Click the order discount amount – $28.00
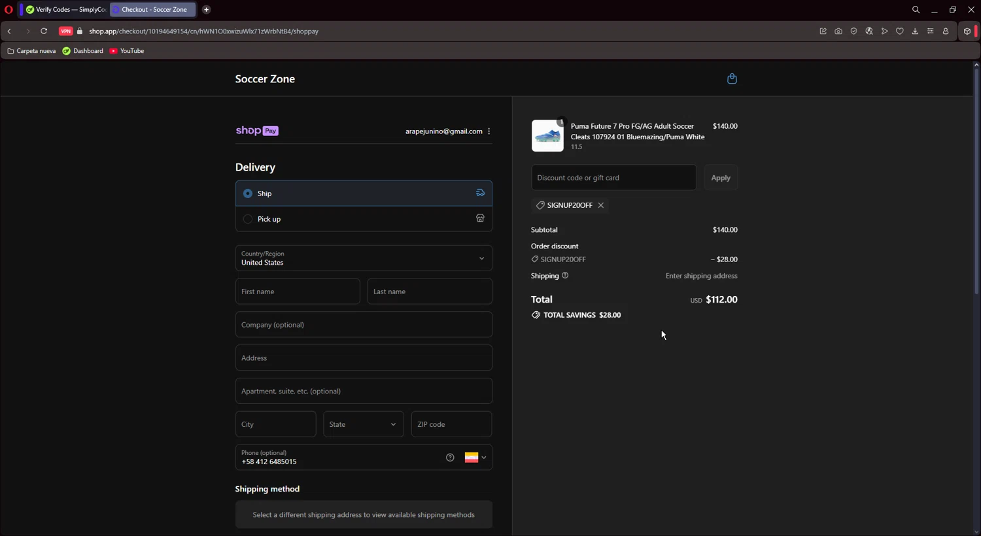Viewport: 981px width, 536px height. point(724,260)
